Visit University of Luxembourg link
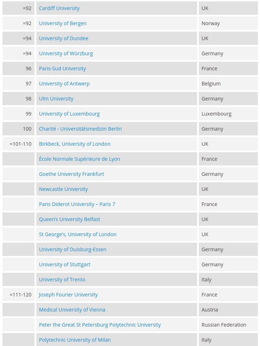 [69, 114]
